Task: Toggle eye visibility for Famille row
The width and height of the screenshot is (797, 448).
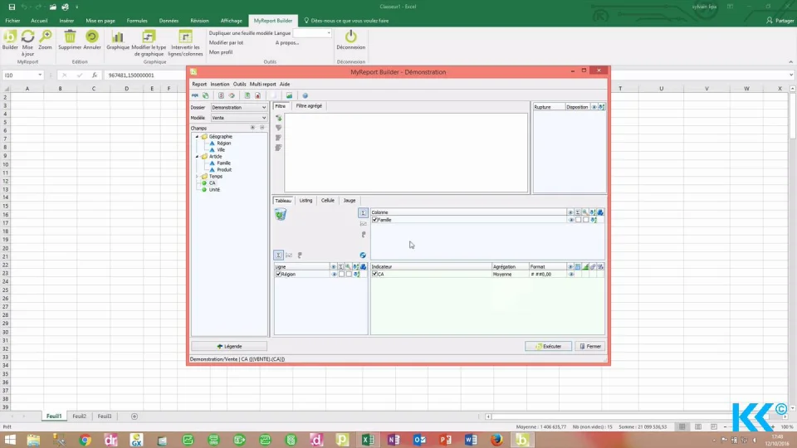Action: (571, 220)
